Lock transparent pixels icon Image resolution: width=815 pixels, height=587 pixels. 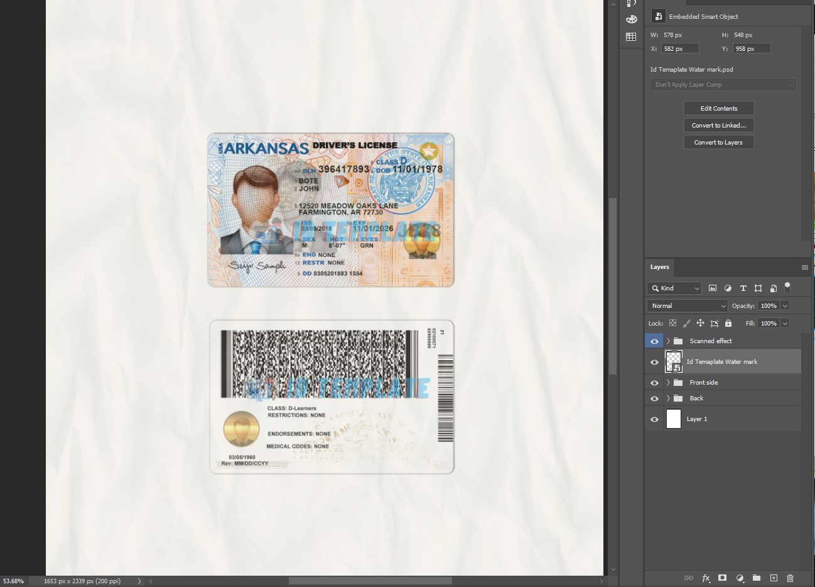pyautogui.click(x=672, y=323)
